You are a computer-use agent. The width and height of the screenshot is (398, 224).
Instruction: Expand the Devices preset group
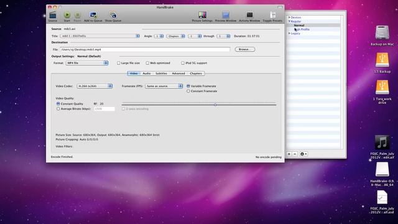[x=289, y=17]
